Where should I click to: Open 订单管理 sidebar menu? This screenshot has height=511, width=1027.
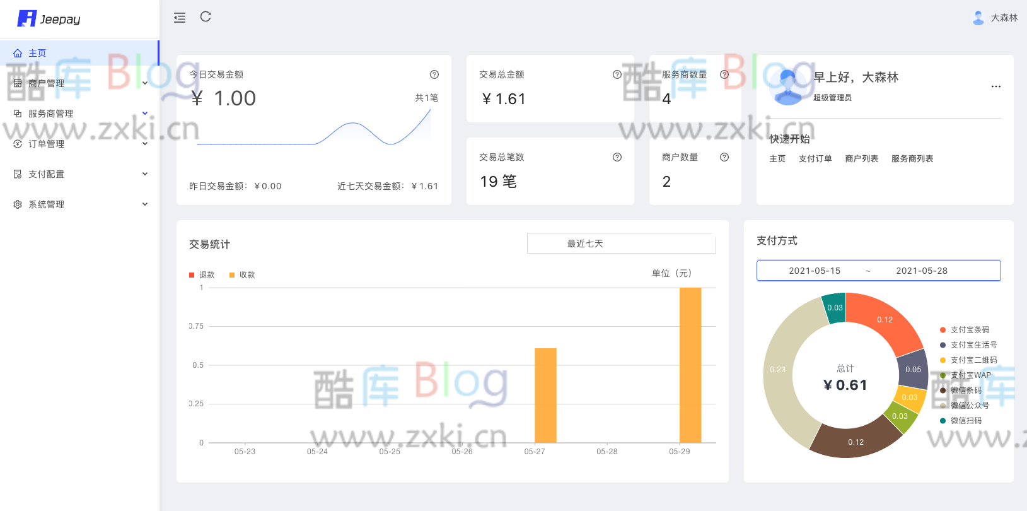[79, 144]
